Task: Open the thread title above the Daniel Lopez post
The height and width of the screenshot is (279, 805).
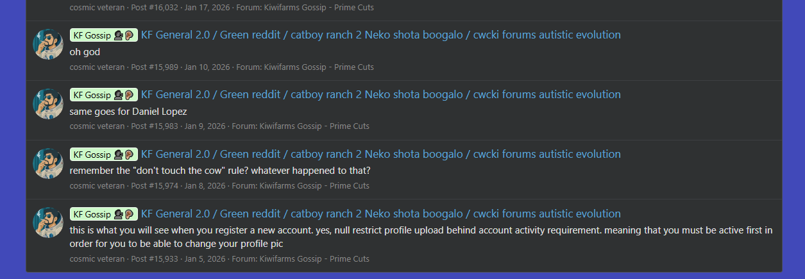Action: pyautogui.click(x=380, y=95)
